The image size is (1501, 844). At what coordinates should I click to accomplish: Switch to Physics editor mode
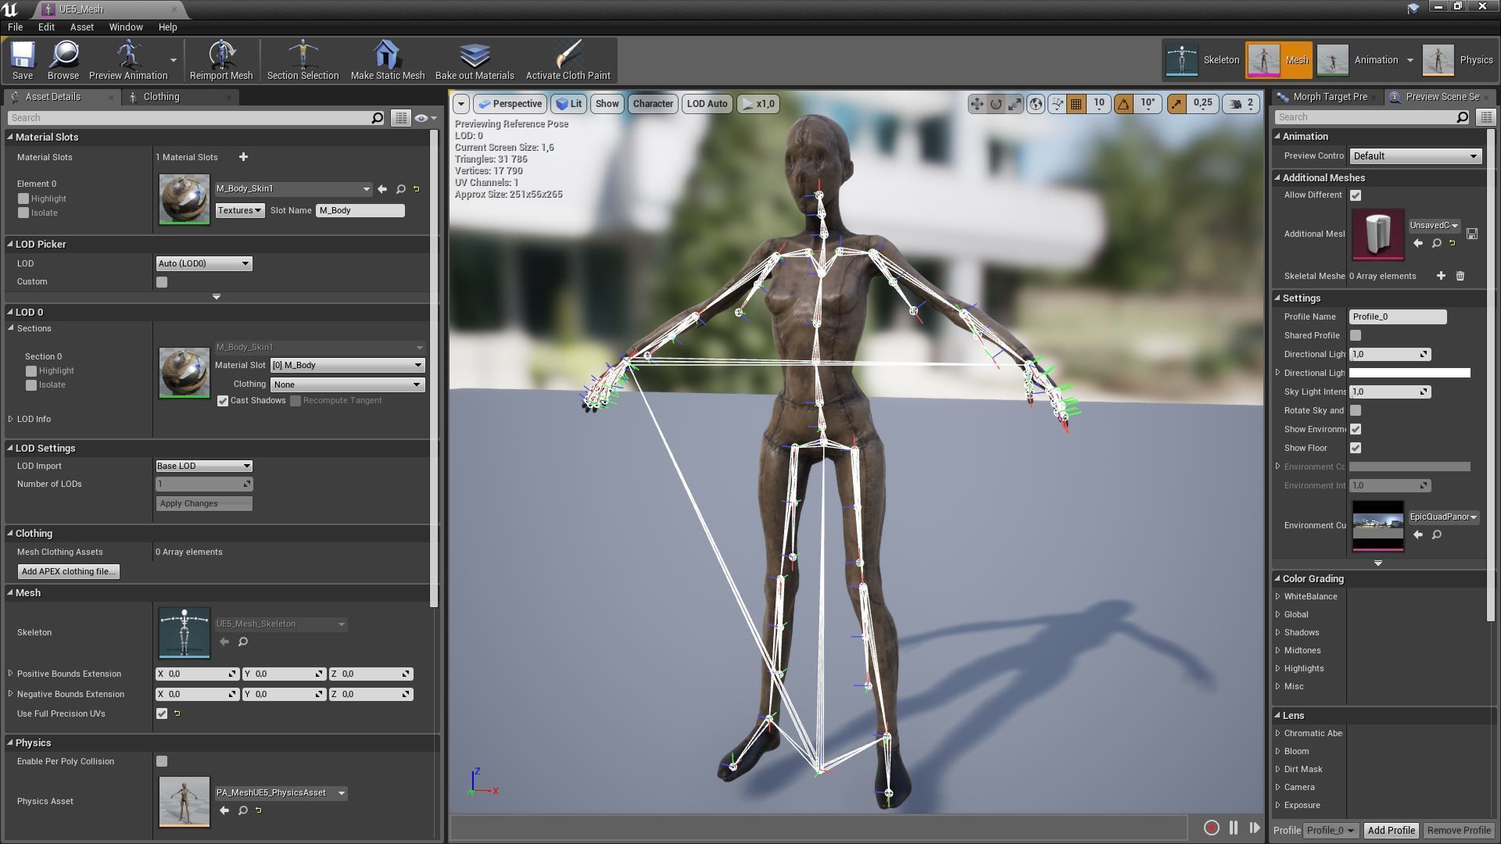1458,60
